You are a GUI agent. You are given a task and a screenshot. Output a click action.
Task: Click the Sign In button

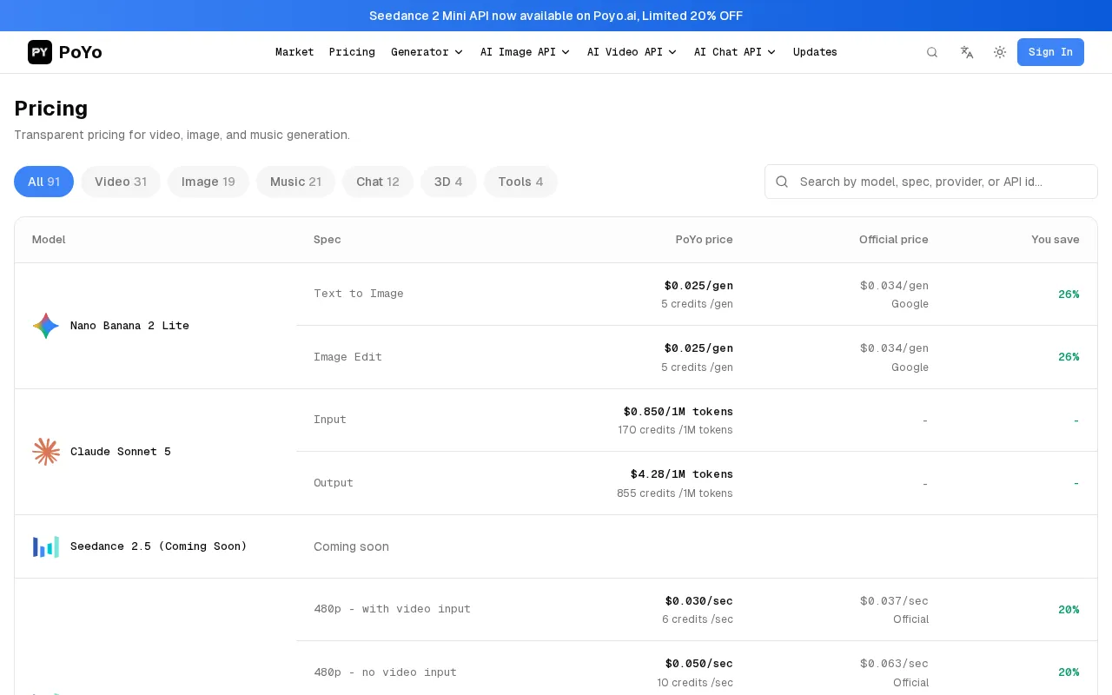pyautogui.click(x=1050, y=52)
